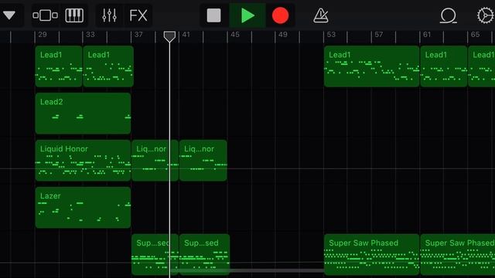Tap bar 29 on the ruler
The image size is (495, 278).
point(43,34)
